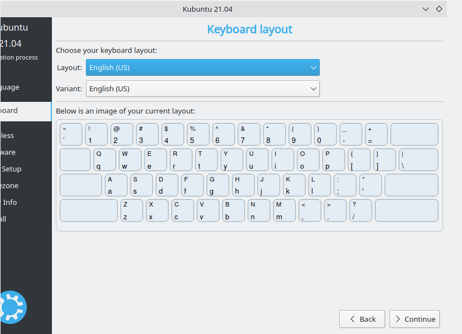The height and width of the screenshot is (334, 462).
Task: Select the Keyboard step in sidebar
Action: pyautogui.click(x=17, y=110)
